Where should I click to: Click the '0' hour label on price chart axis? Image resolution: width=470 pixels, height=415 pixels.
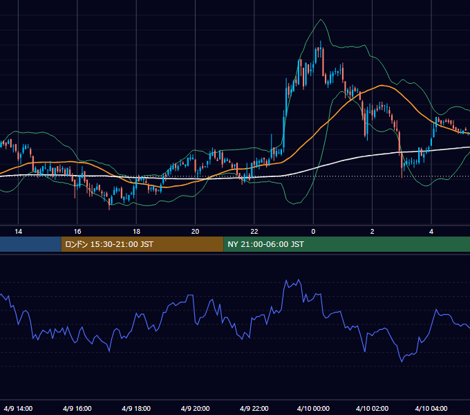point(313,232)
